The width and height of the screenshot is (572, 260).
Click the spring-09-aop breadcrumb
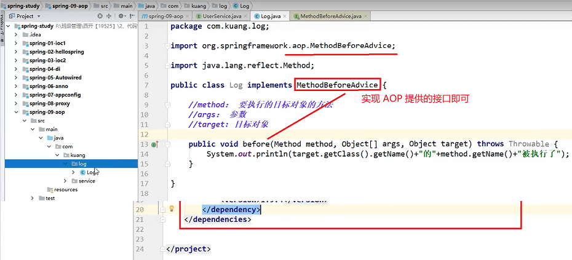[x=66, y=6]
